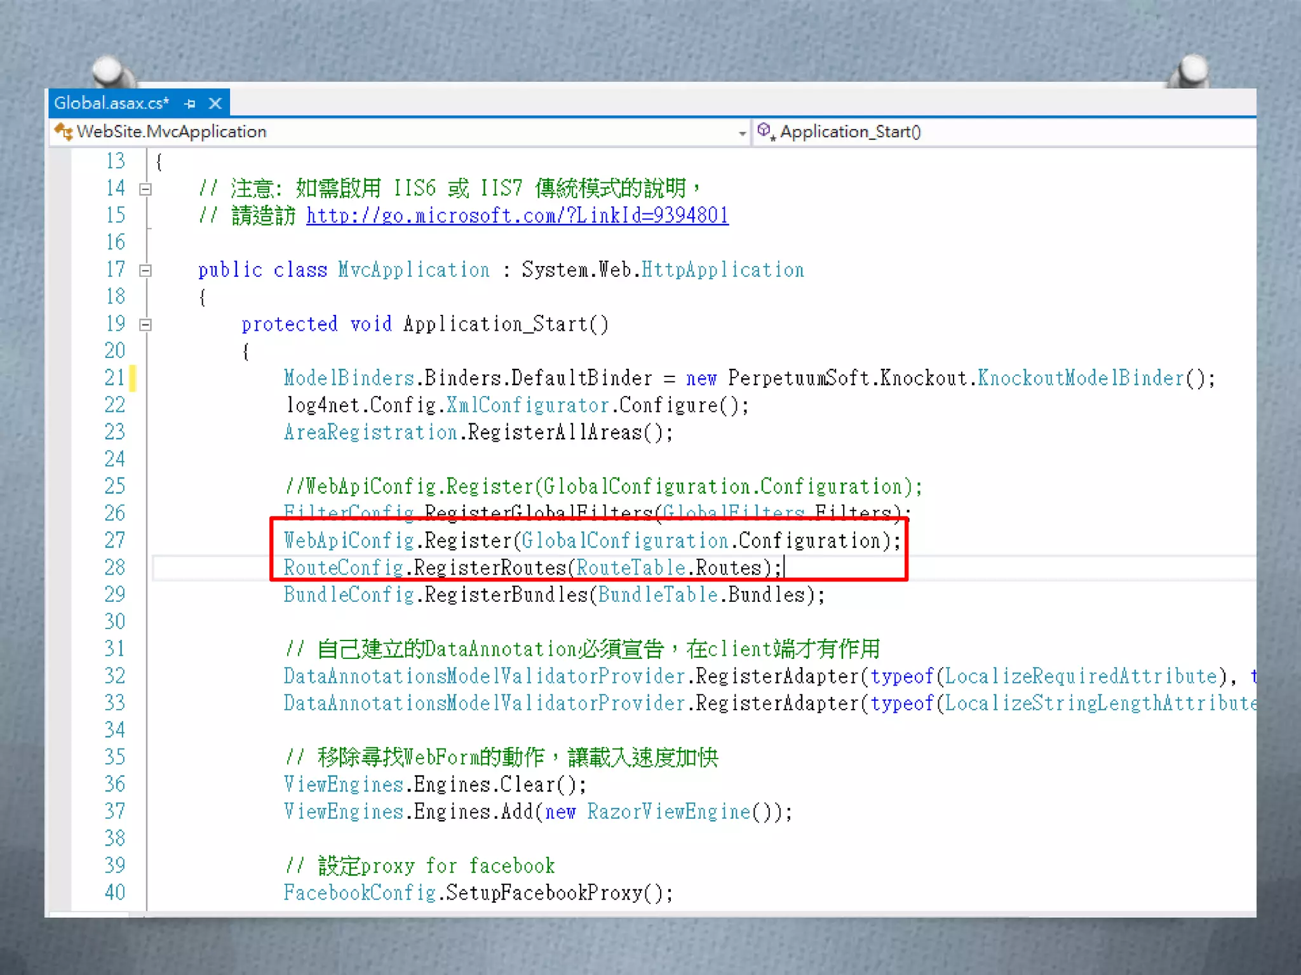Open the WebSite.MvcApplication type dropdown
1301x975 pixels.
tap(741, 133)
